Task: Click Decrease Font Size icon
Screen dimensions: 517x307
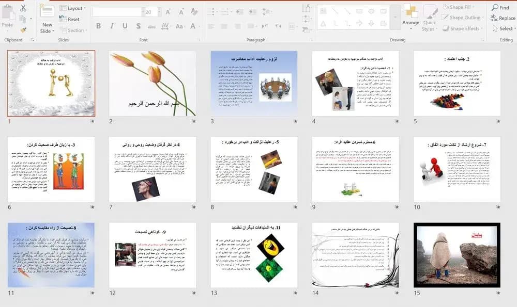Action: tap(181, 12)
